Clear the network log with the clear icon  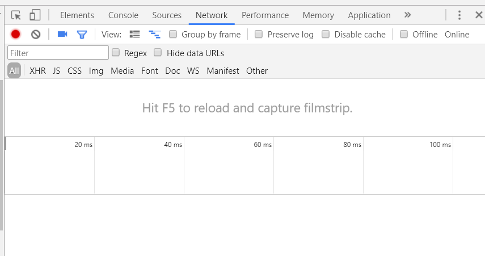(36, 35)
